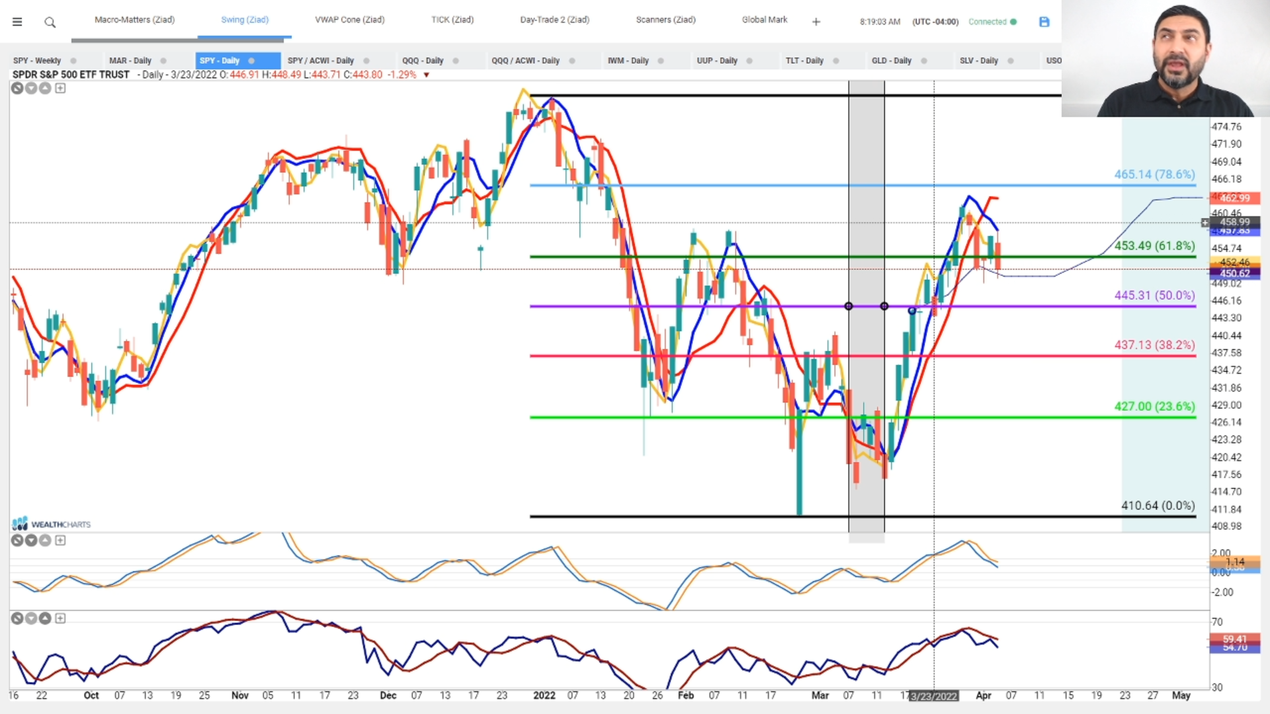Viewport: 1270px width, 714px height.
Task: Select the 437.13 (38.2%) Fibonacci label
Action: pos(1154,345)
